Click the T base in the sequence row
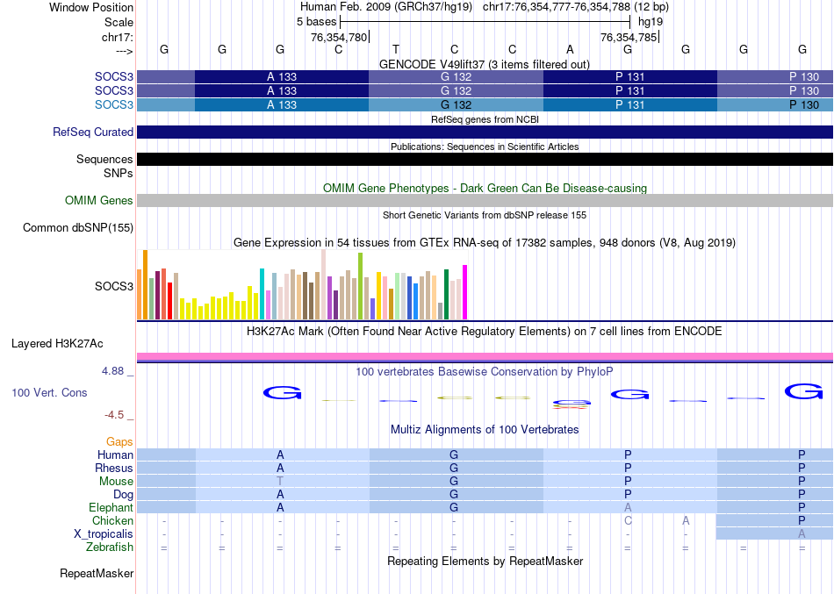834x594 pixels. click(396, 49)
